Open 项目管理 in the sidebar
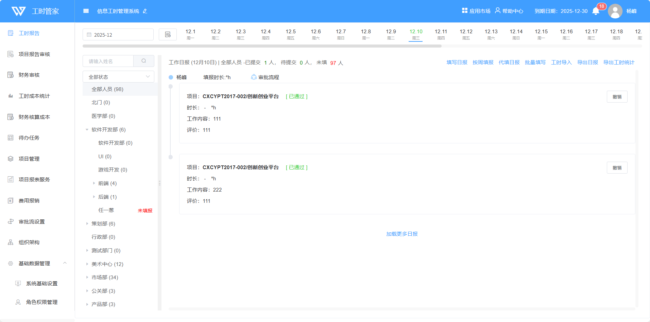This screenshot has height=322, width=650. pyautogui.click(x=29, y=159)
